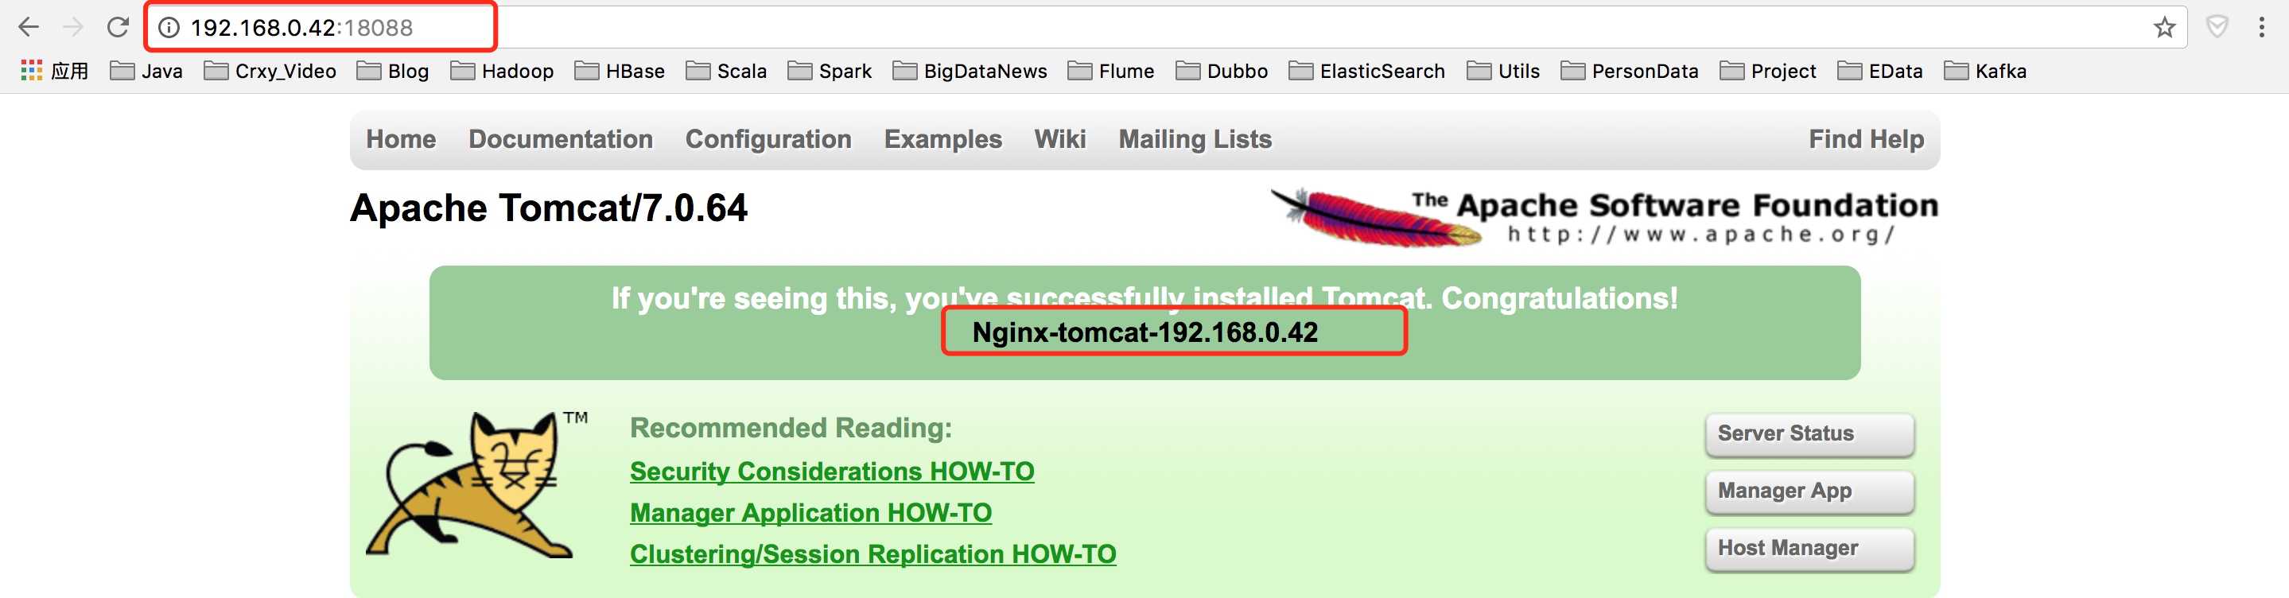Reload the page with refresh icon
This screenshot has width=2289, height=598.
point(117,28)
